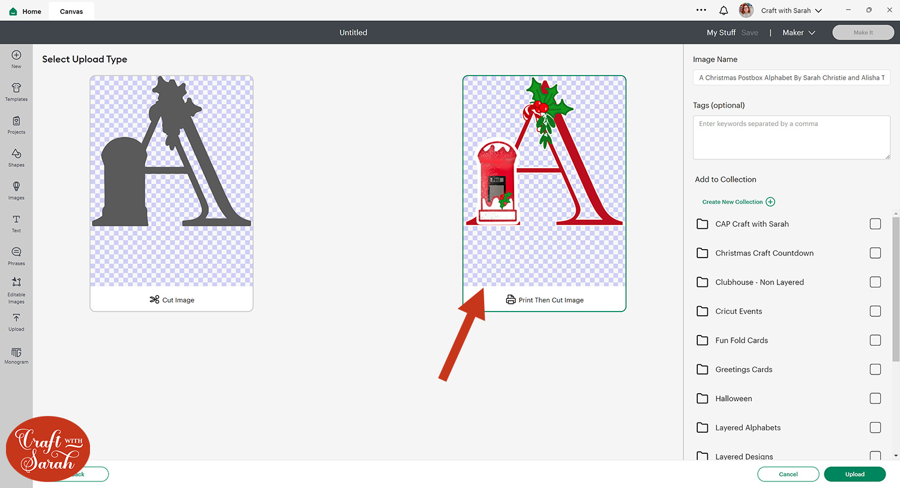Tick the Clubhouse - Non Layered checkbox
This screenshot has width=900, height=488.
(x=875, y=282)
